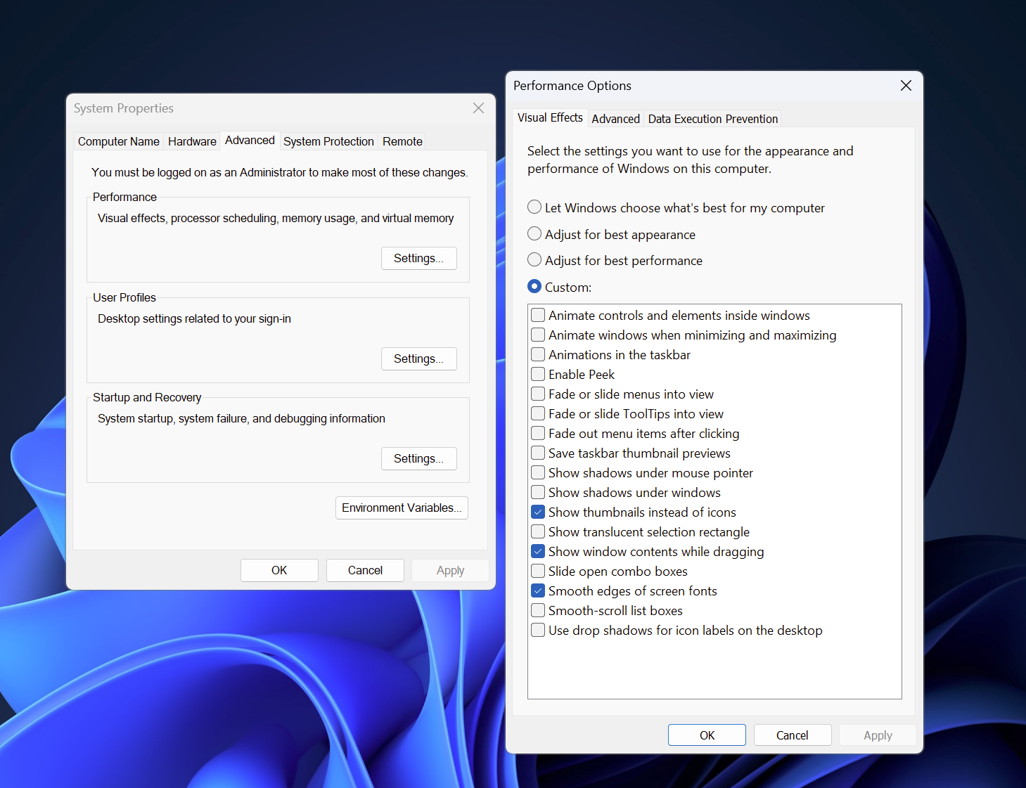The height and width of the screenshot is (788, 1026).
Task: Click OK in Performance Options
Action: [x=707, y=735]
